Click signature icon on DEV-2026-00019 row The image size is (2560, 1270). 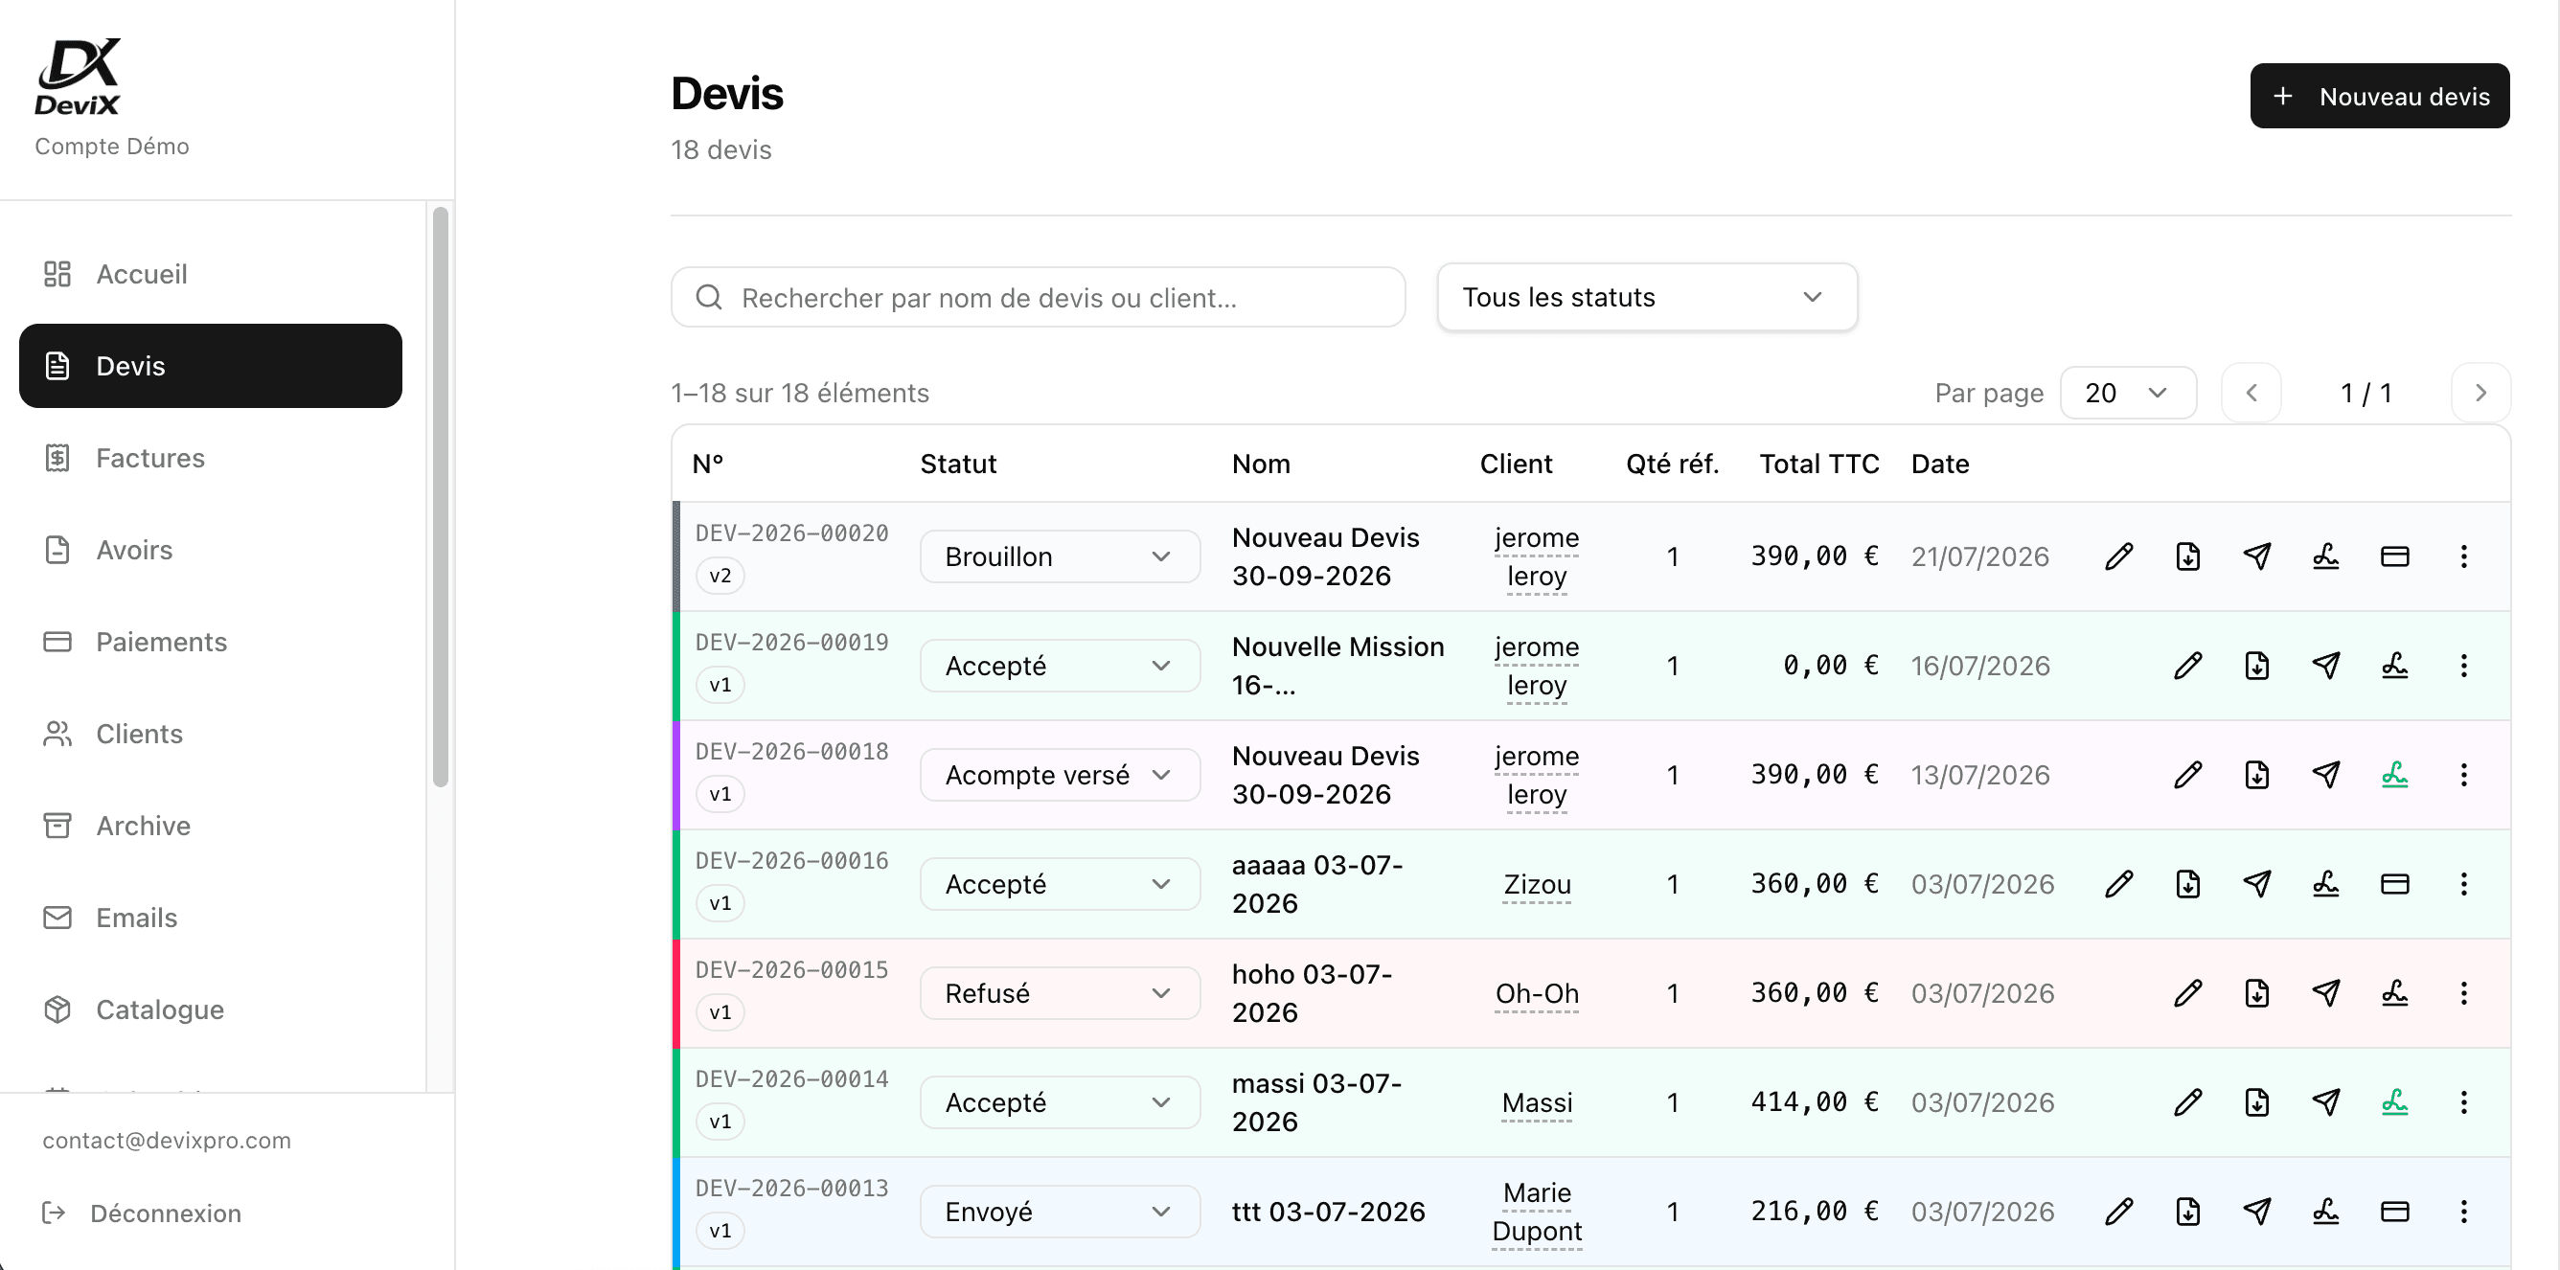pyautogui.click(x=2395, y=666)
